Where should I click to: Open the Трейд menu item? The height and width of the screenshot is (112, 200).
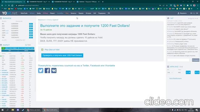click(x=39, y=13)
